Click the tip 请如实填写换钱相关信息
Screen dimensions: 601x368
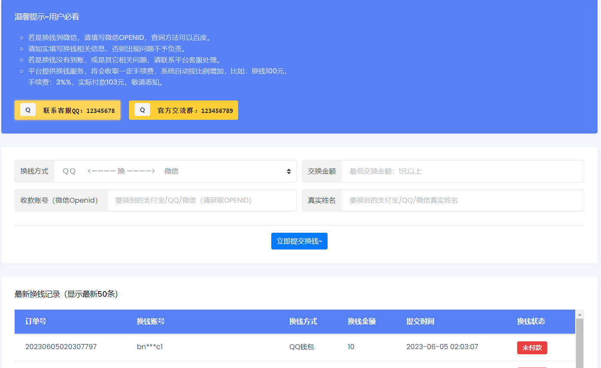point(107,49)
